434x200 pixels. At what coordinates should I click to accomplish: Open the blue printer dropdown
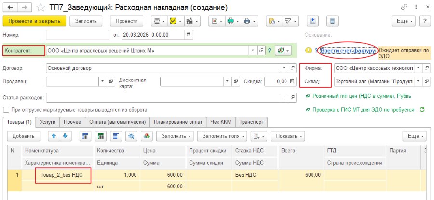coord(249,21)
